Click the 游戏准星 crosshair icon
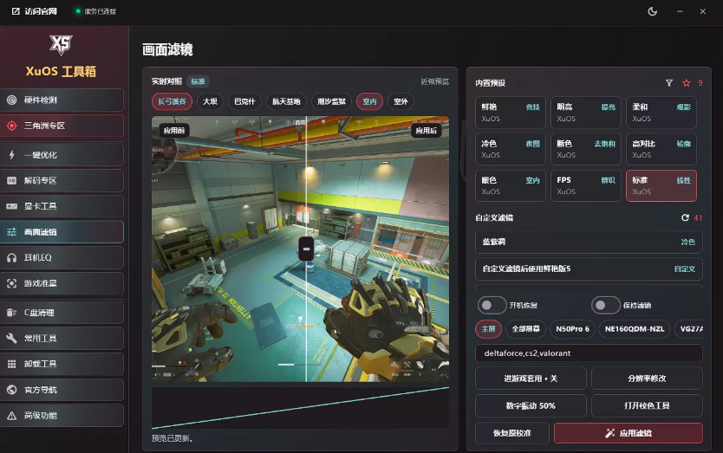The width and height of the screenshot is (723, 453). (x=12, y=283)
